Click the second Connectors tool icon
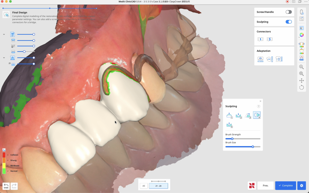This screenshot has width=309, height=193. coord(270,39)
